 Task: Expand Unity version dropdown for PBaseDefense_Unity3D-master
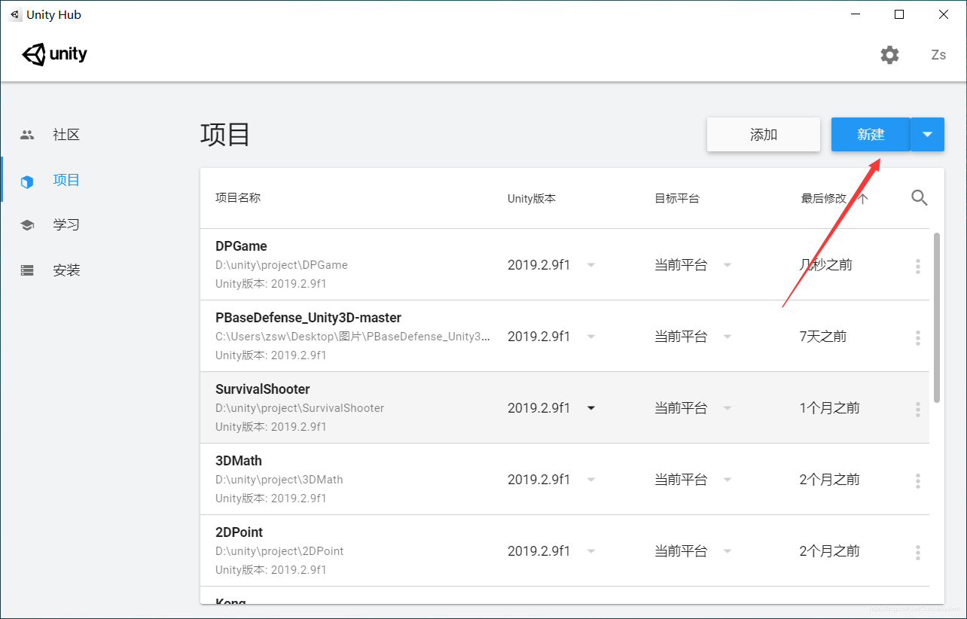(591, 337)
